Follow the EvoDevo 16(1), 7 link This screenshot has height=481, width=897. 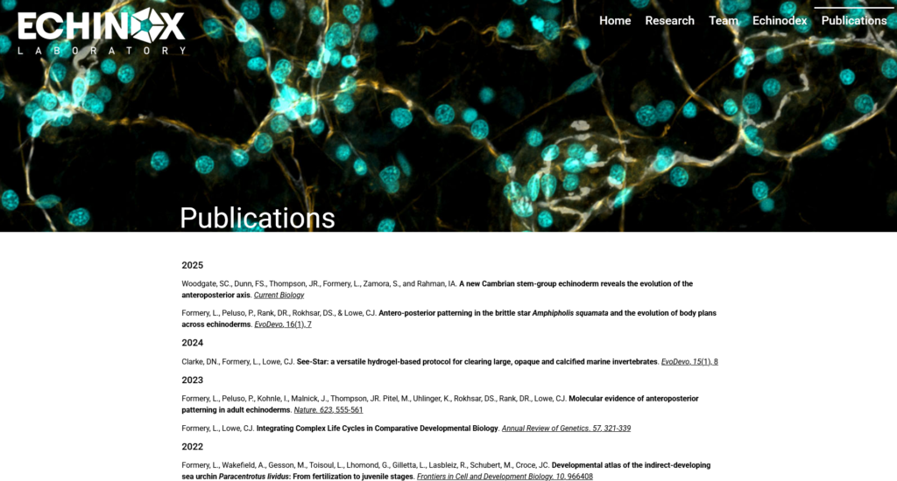click(x=282, y=324)
